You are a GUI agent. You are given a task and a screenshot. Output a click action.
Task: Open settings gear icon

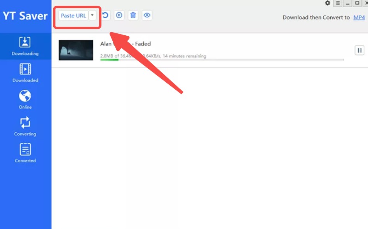pyautogui.click(x=328, y=3)
